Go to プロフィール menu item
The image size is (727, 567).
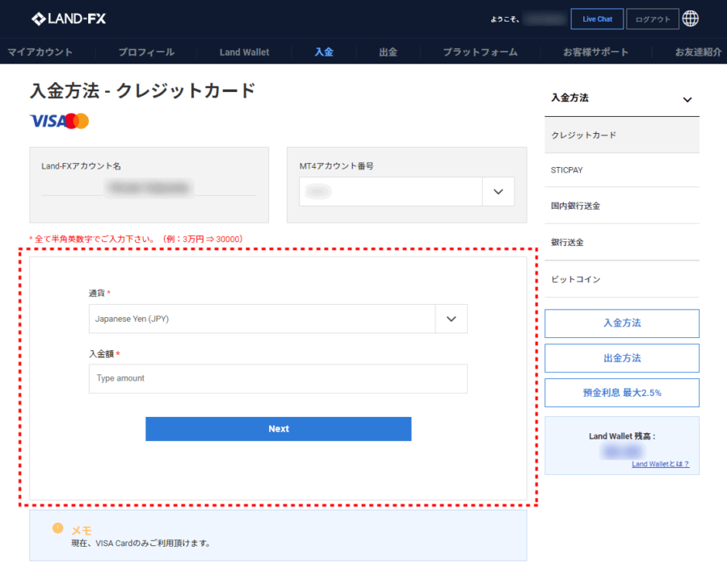(146, 52)
